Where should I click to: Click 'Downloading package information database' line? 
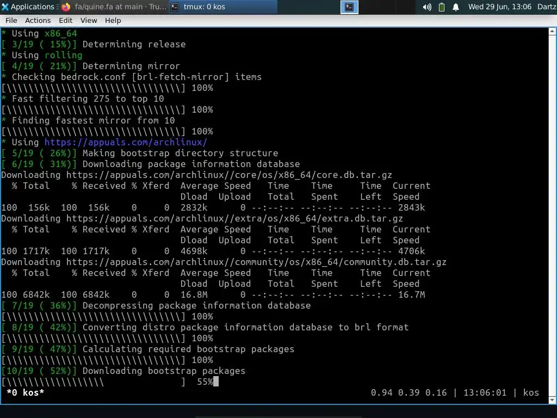pos(151,164)
